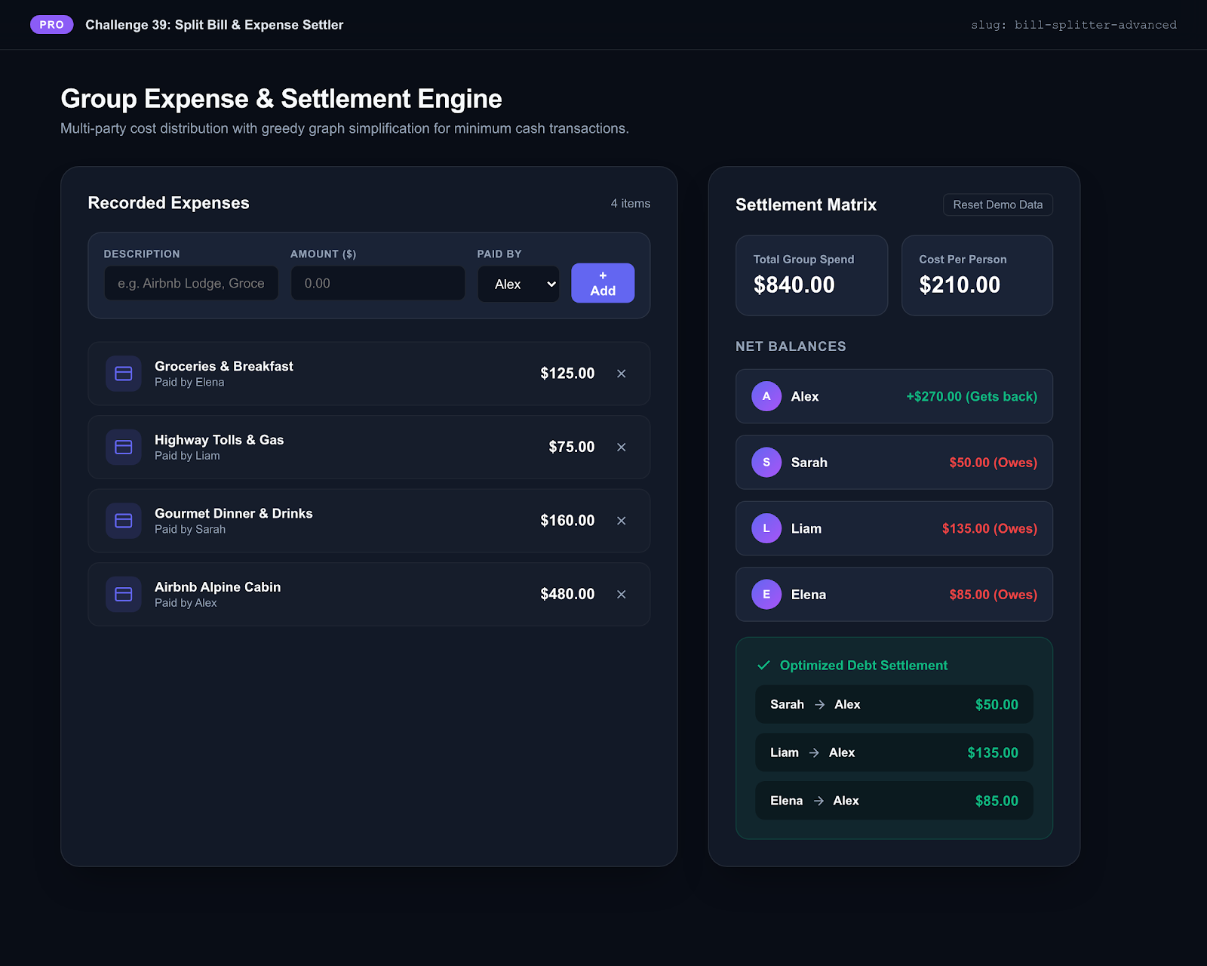
Task: Remove the Groceries & Breakfast expense
Action: (x=622, y=374)
